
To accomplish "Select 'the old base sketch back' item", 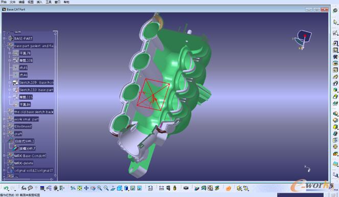I will pyautogui.click(x=34, y=112).
